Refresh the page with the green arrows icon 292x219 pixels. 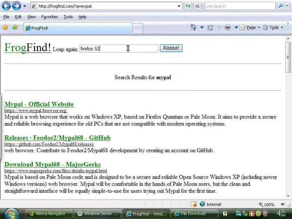pos(188,6)
